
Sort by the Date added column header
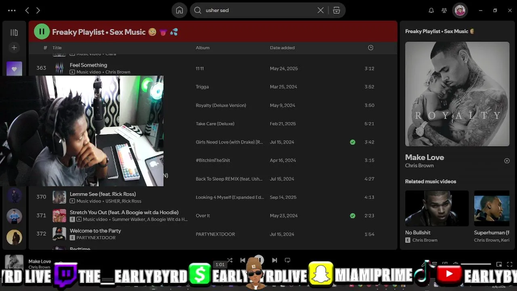[282, 48]
